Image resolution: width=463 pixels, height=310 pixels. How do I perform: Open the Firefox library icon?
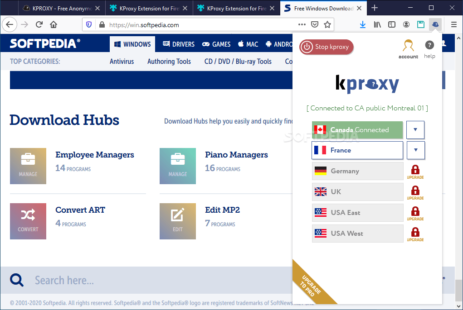point(377,24)
